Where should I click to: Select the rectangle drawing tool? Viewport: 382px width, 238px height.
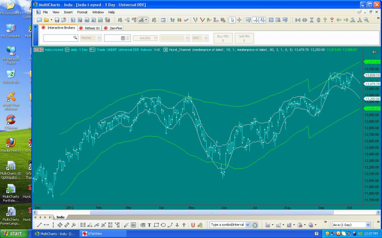(157, 225)
